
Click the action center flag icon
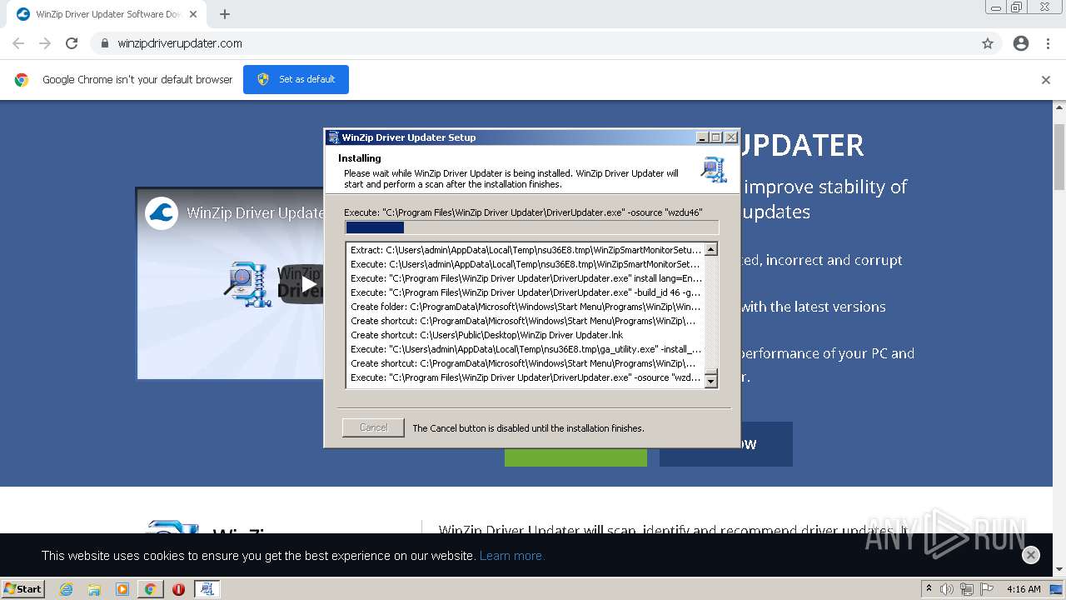(x=987, y=589)
